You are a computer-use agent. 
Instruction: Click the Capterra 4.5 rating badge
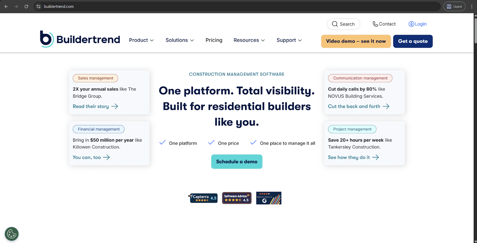203,198
